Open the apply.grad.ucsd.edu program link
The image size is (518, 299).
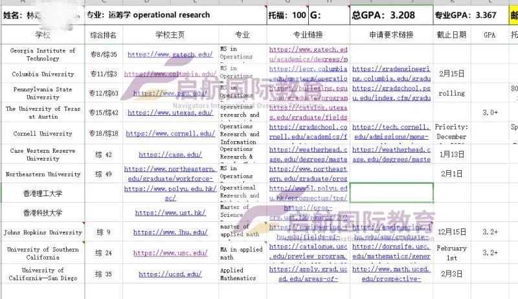coord(308,274)
